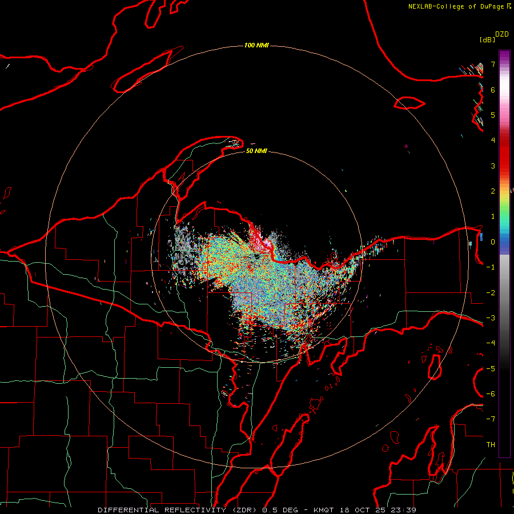The image size is (514, 514).
Task: Click the 2 value on the color scale
Action: [493, 191]
